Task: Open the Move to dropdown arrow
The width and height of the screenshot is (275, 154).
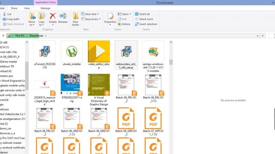Action: [34, 25]
